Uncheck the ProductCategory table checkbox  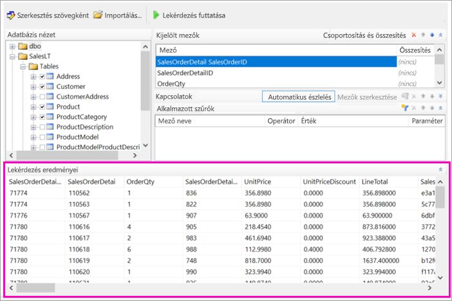pyautogui.click(x=42, y=117)
